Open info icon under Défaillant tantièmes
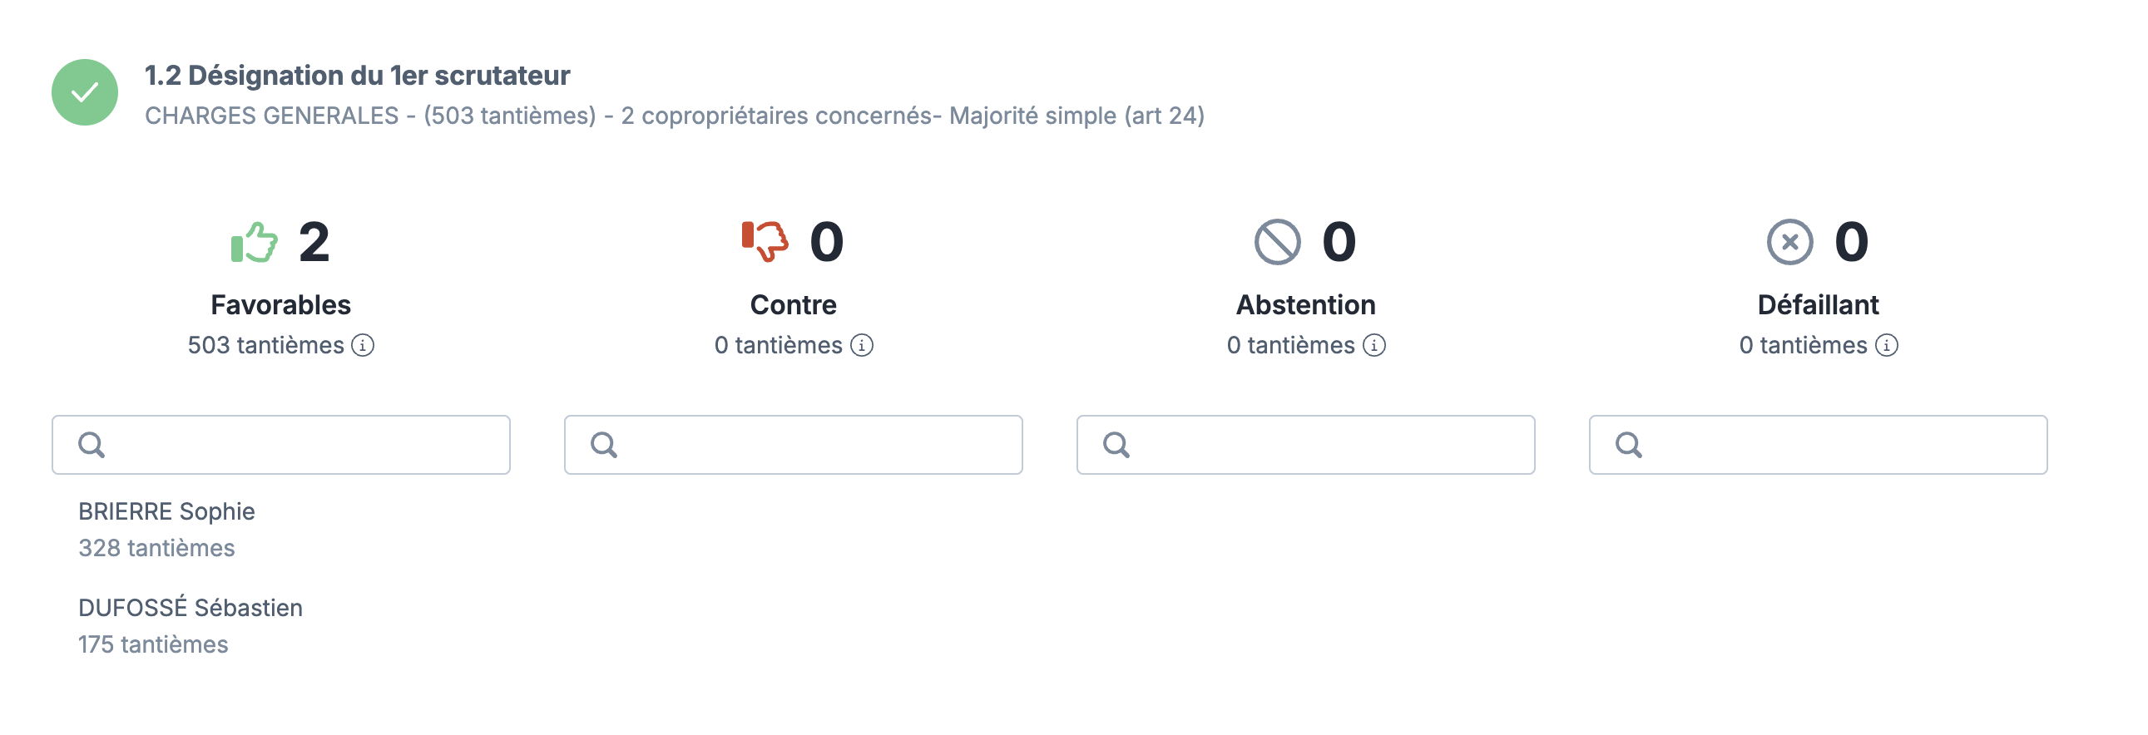The width and height of the screenshot is (2148, 735). [x=1886, y=345]
